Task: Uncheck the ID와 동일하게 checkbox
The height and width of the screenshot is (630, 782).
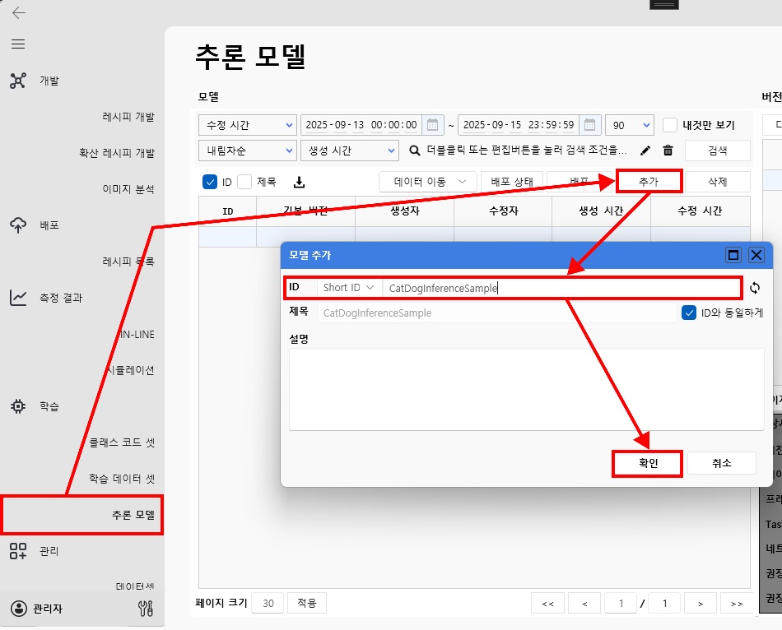Action: [x=689, y=313]
